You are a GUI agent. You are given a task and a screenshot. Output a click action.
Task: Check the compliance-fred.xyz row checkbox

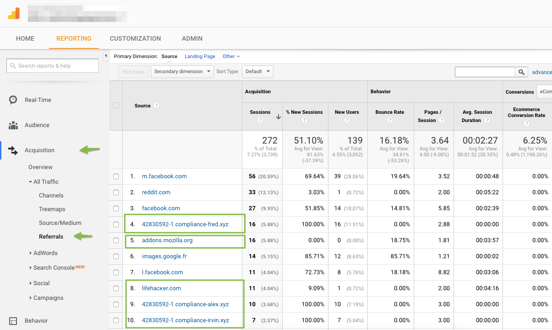pos(116,224)
